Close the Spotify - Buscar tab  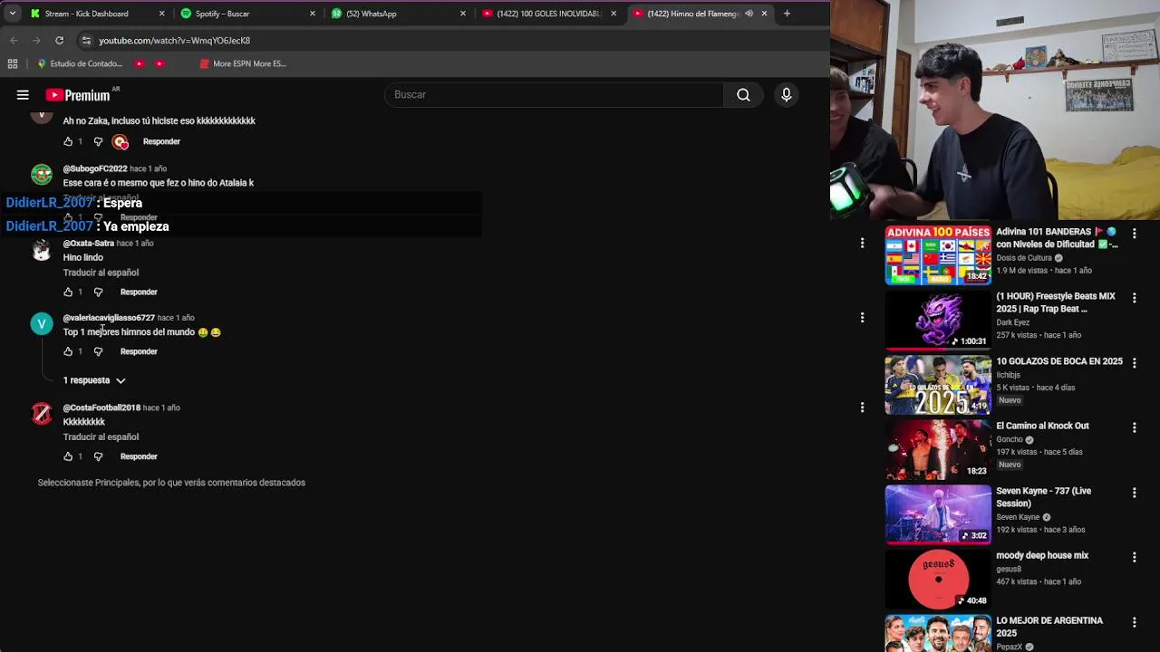click(313, 14)
